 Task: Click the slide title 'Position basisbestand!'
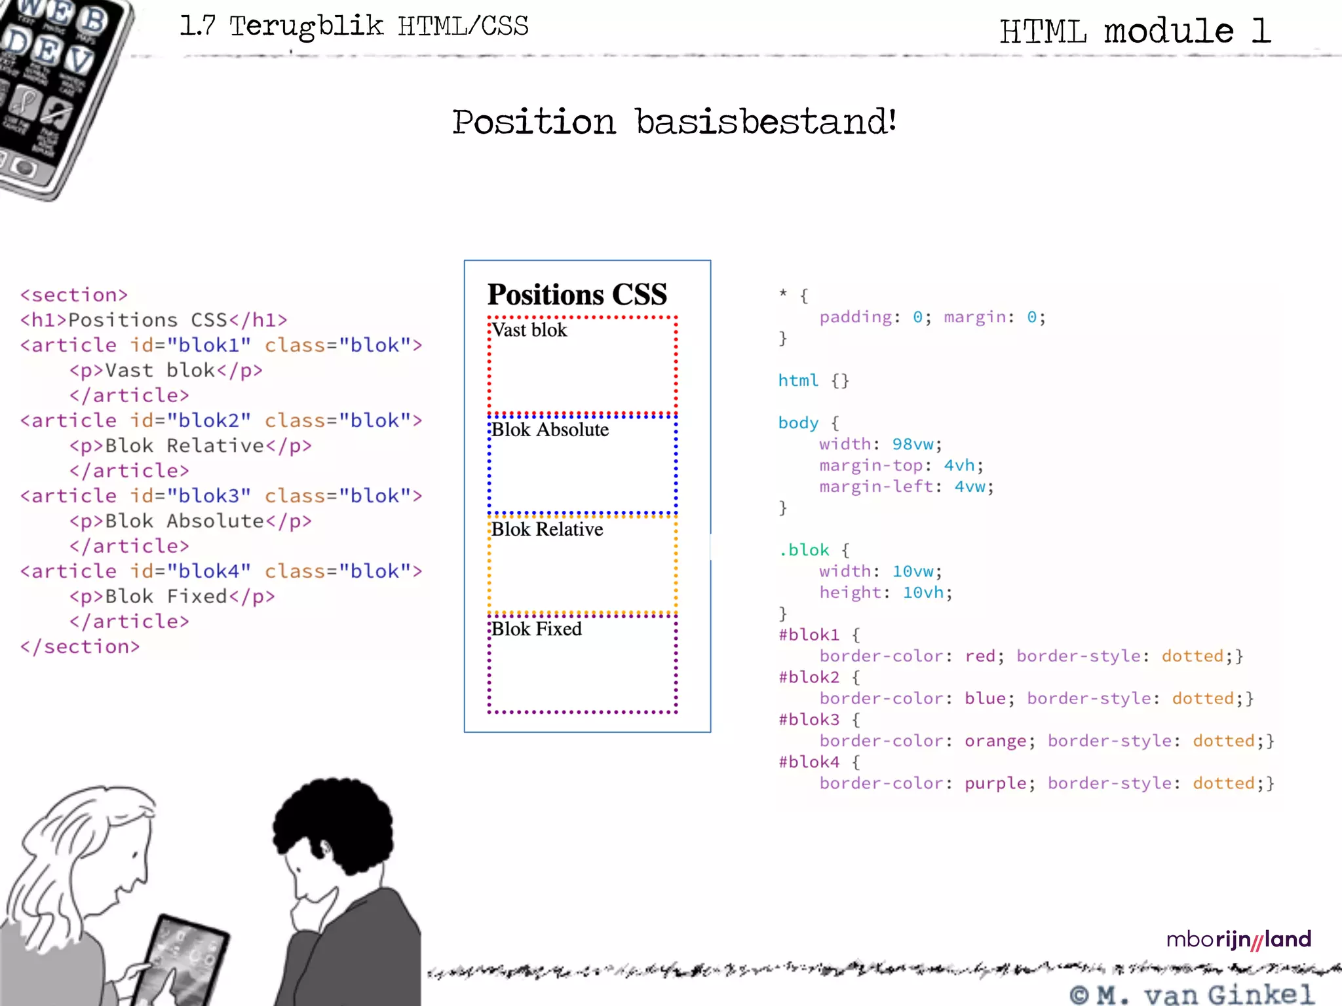(674, 122)
